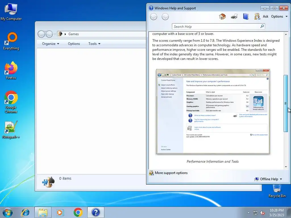The width and height of the screenshot is (291, 218).
Task: Focus the Search Help field
Action: [216, 26]
